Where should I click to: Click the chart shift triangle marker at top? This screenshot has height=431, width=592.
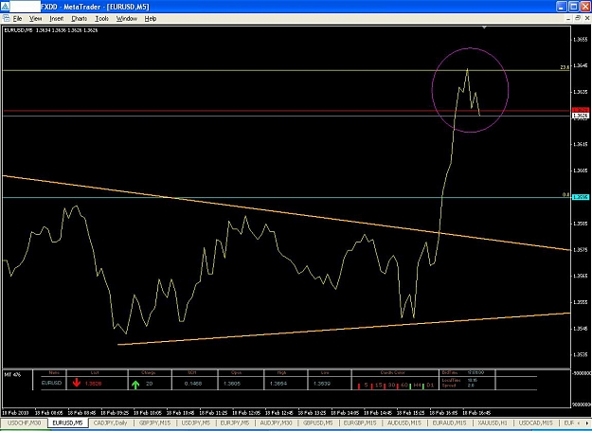pyautogui.click(x=484, y=27)
